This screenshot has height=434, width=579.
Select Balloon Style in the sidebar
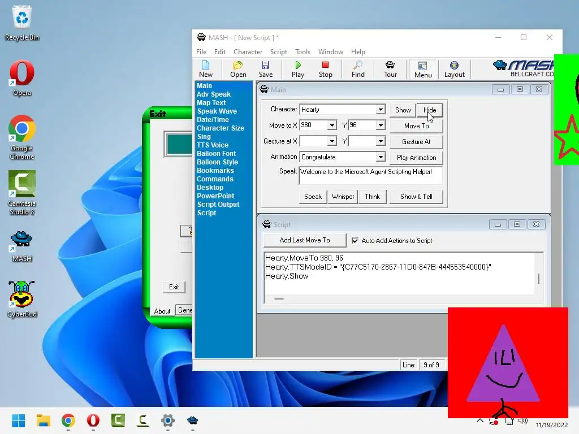coord(217,162)
